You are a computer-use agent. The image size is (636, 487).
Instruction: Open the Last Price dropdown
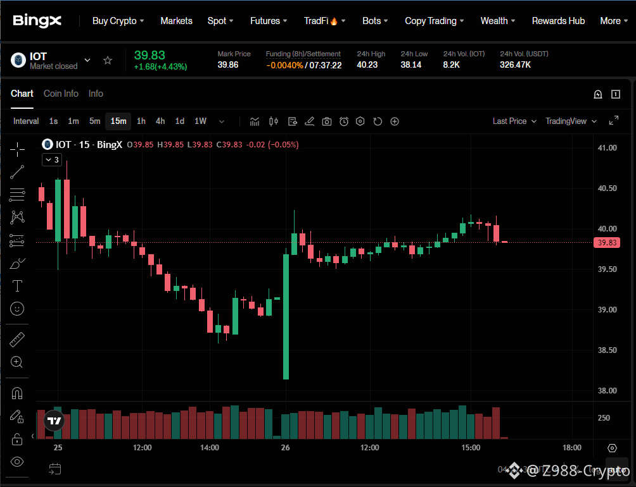[514, 121]
